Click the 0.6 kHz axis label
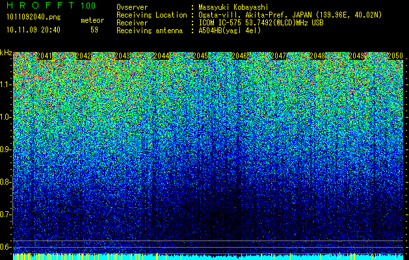The width and height of the screenshot is (409, 260). tap(5, 247)
